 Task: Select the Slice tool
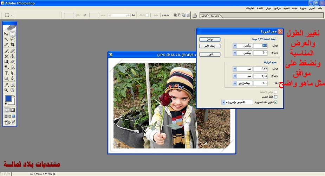(6, 44)
